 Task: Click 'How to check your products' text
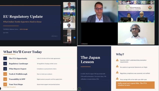pyautogui.click(x=45, y=74)
